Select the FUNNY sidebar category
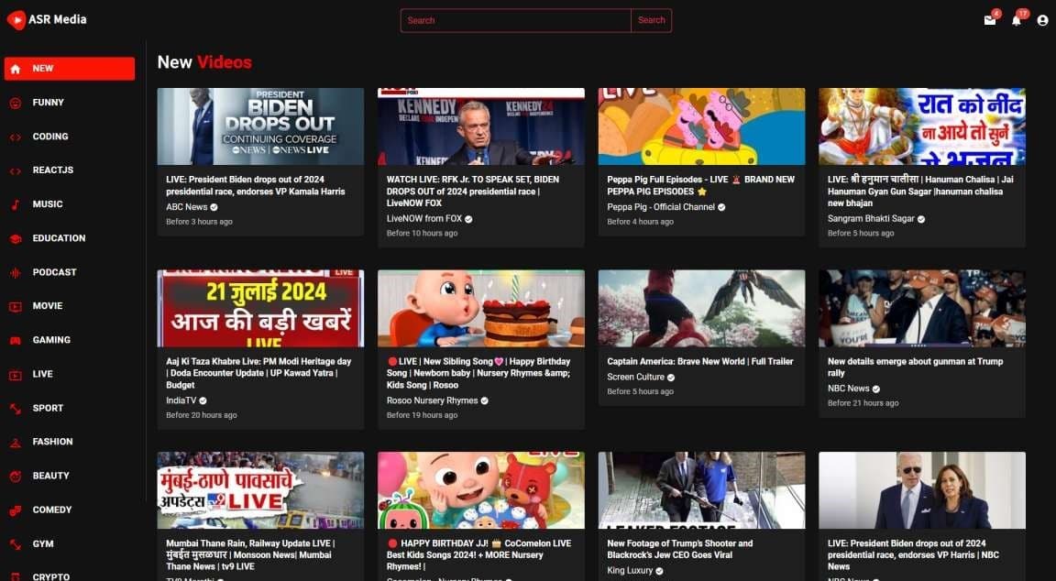1056x581 pixels. tap(49, 103)
